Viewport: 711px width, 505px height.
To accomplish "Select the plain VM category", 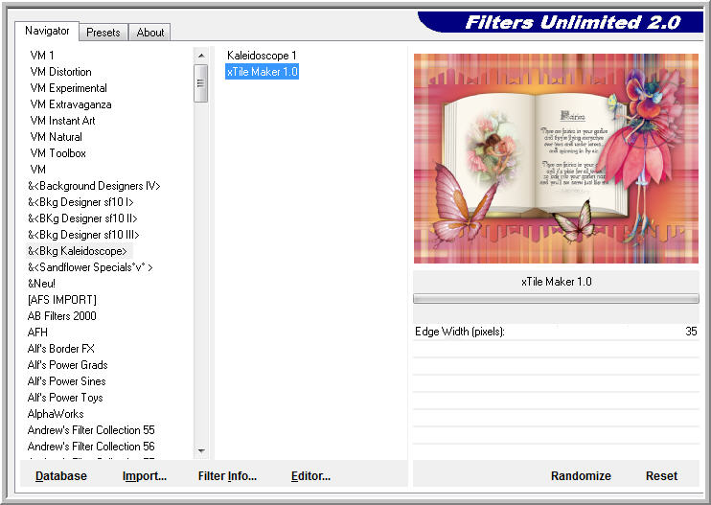I will tap(38, 170).
